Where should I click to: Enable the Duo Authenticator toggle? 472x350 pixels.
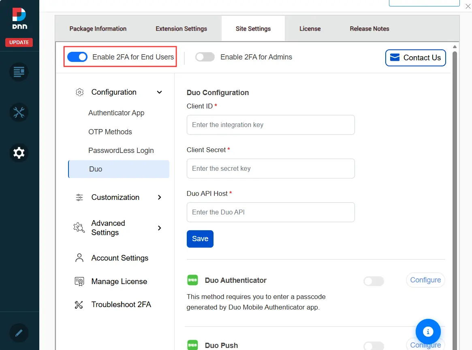(x=374, y=281)
